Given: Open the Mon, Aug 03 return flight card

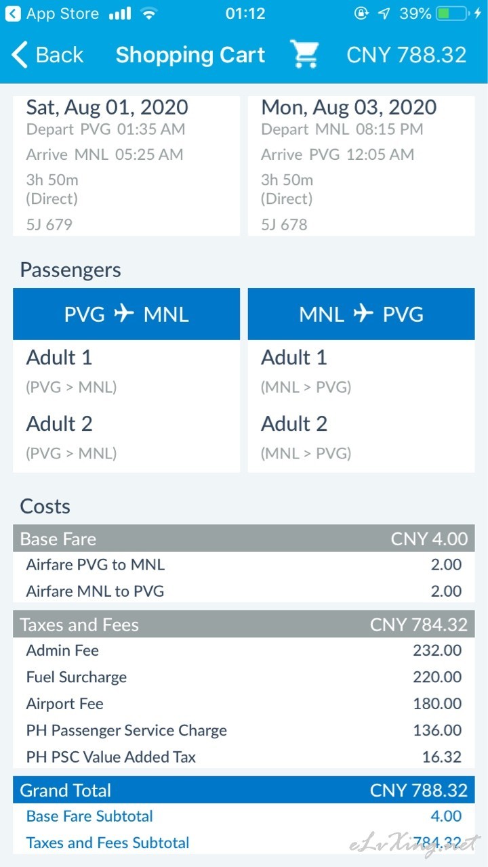Looking at the screenshot, I should [361, 166].
